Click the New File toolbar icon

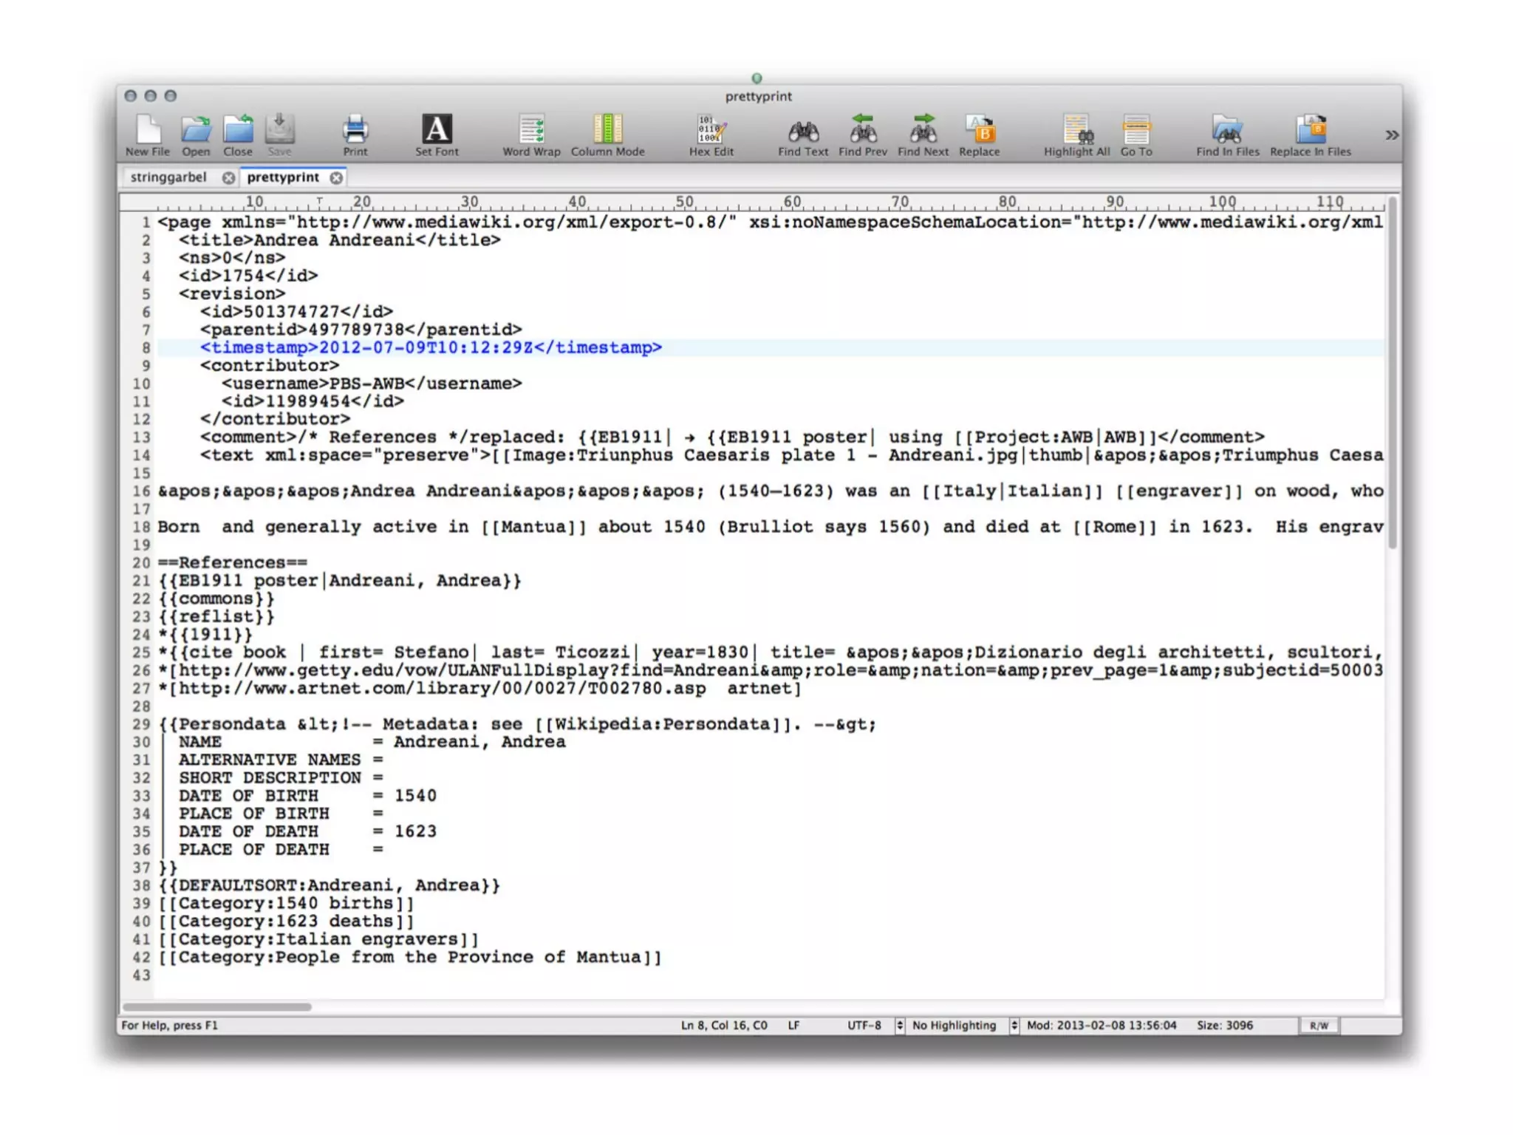148,132
